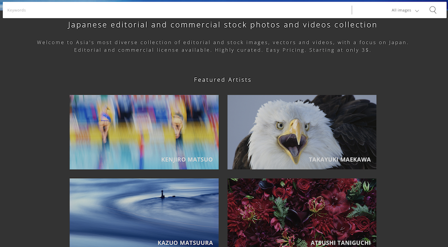This screenshot has height=247, width=448.
Task: Click the KENJIRO MATSUO name label
Action: [x=187, y=159]
